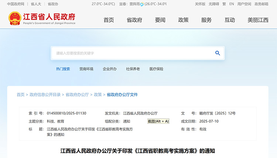Search hot keyword 营商环境

pyautogui.click(x=86, y=69)
